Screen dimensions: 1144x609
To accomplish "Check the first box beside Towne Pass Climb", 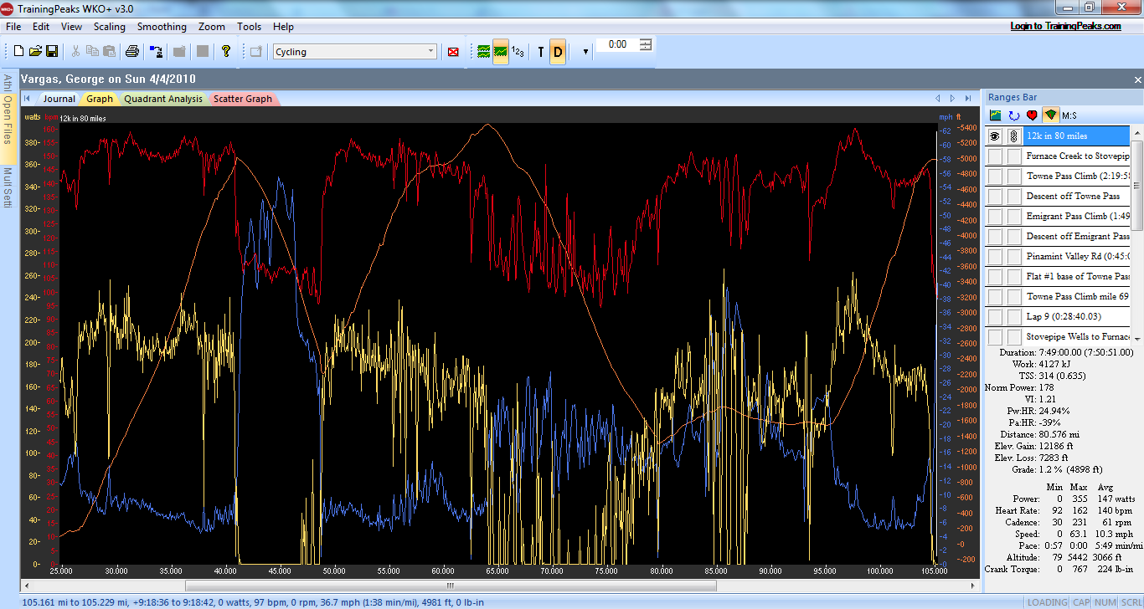I will 994,177.
